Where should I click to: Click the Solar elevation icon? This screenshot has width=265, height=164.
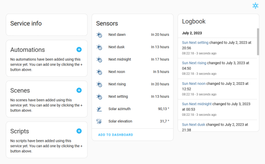click(99, 121)
